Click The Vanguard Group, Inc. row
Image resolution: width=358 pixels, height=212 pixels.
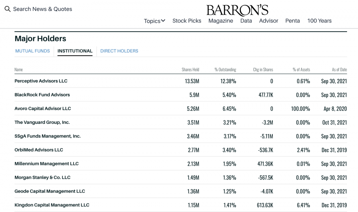(181, 122)
